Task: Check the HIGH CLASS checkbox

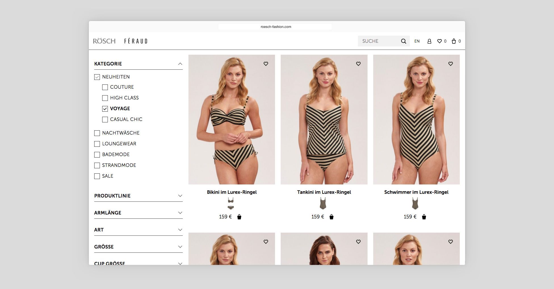Action: (105, 98)
